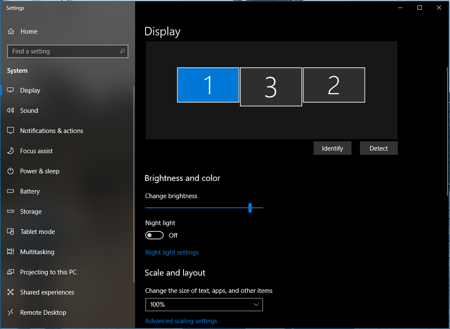Open Remote Desktop settings
Image resolution: width=450 pixels, height=329 pixels.
pos(10,312)
